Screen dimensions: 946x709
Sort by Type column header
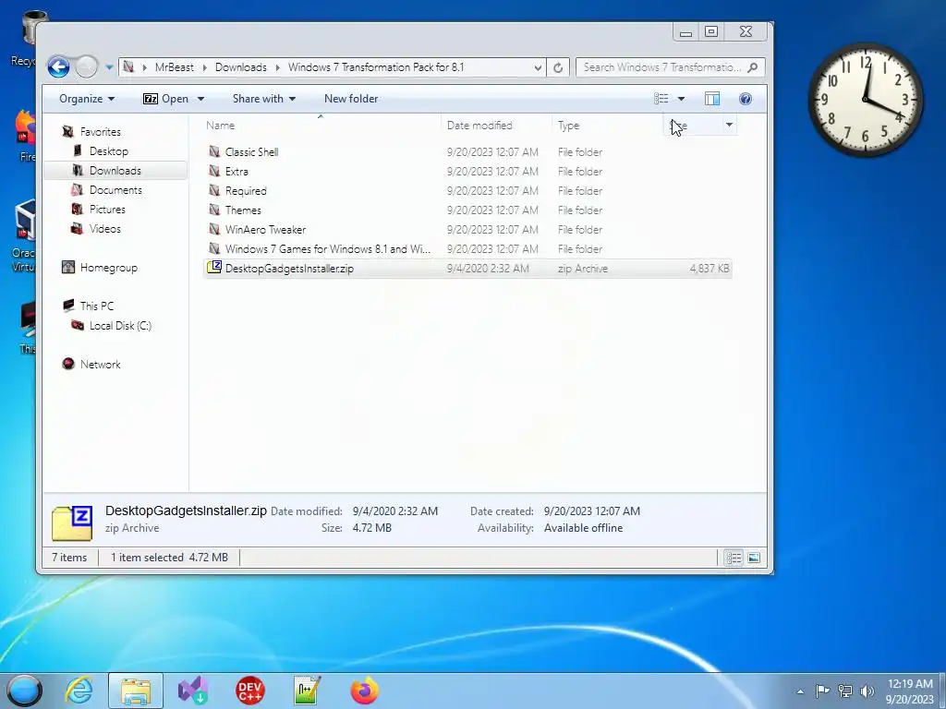(x=568, y=126)
